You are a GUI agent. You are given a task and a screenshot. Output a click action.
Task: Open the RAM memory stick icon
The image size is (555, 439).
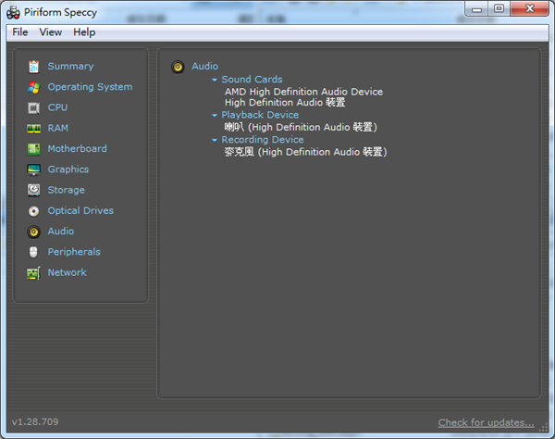pyautogui.click(x=33, y=129)
